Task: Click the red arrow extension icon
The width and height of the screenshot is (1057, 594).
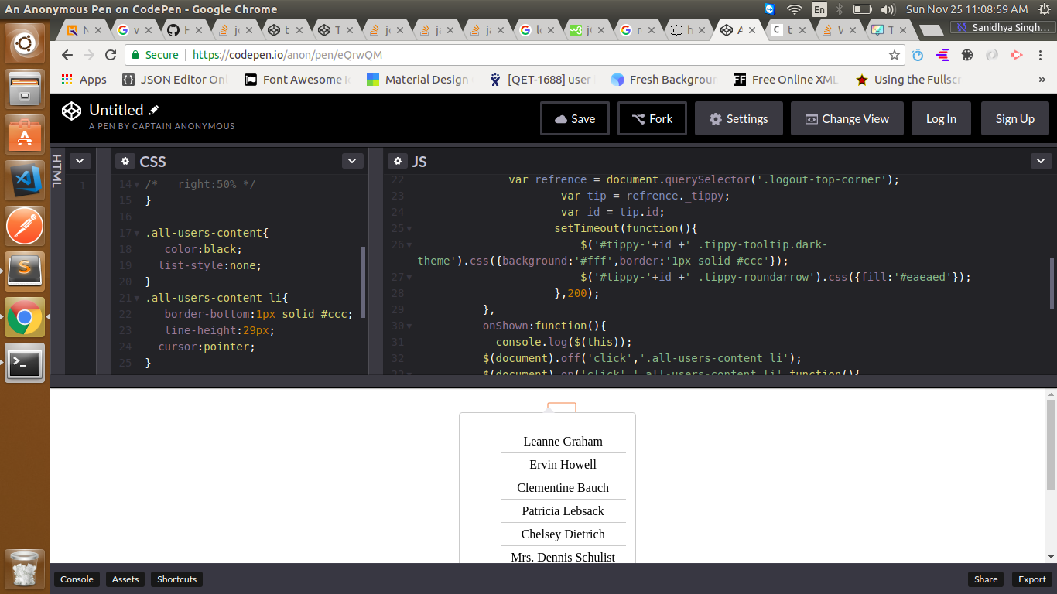Action: pyautogui.click(x=1017, y=55)
